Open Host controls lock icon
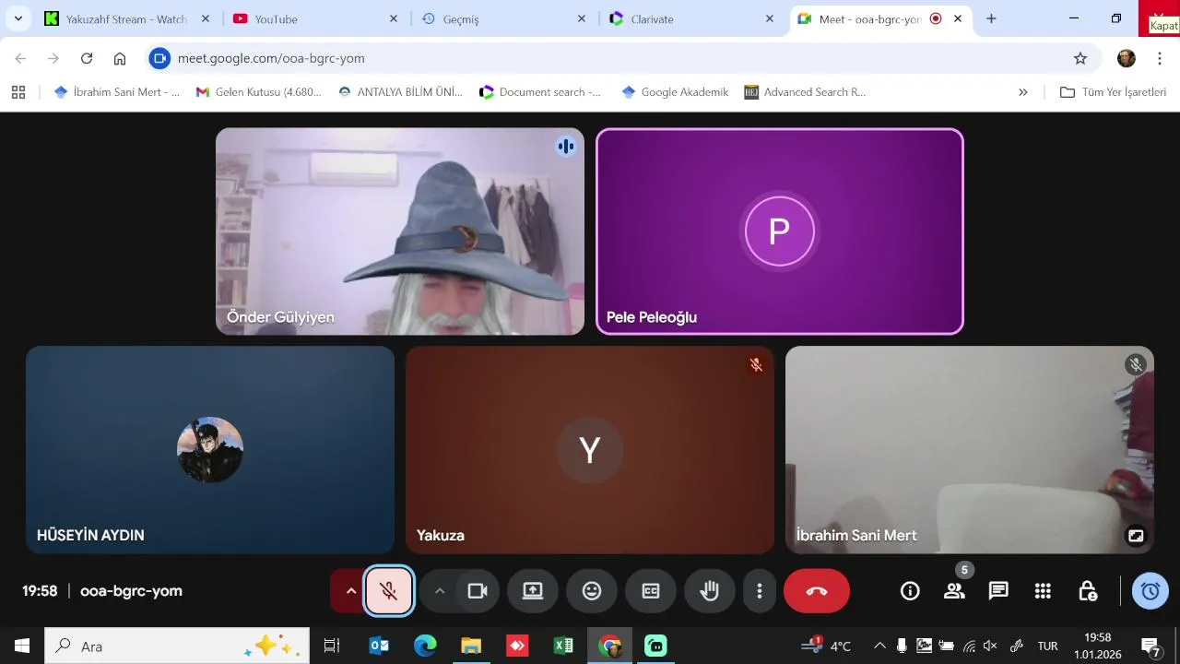Screen dimensions: 1180x664 1088,591
